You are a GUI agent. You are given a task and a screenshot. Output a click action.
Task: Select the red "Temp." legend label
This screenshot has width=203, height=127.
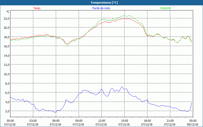click(x=37, y=8)
